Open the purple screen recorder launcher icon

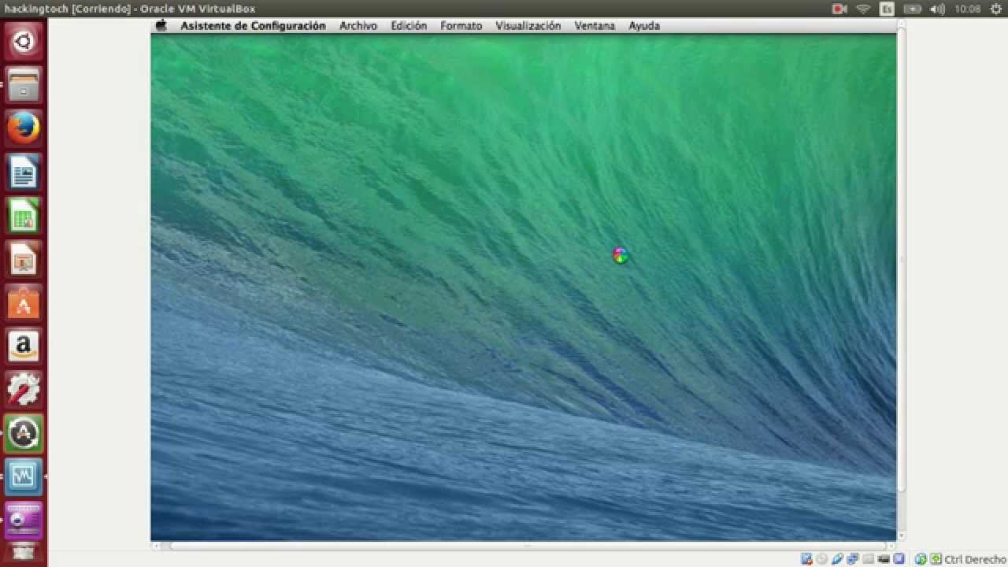pyautogui.click(x=24, y=520)
